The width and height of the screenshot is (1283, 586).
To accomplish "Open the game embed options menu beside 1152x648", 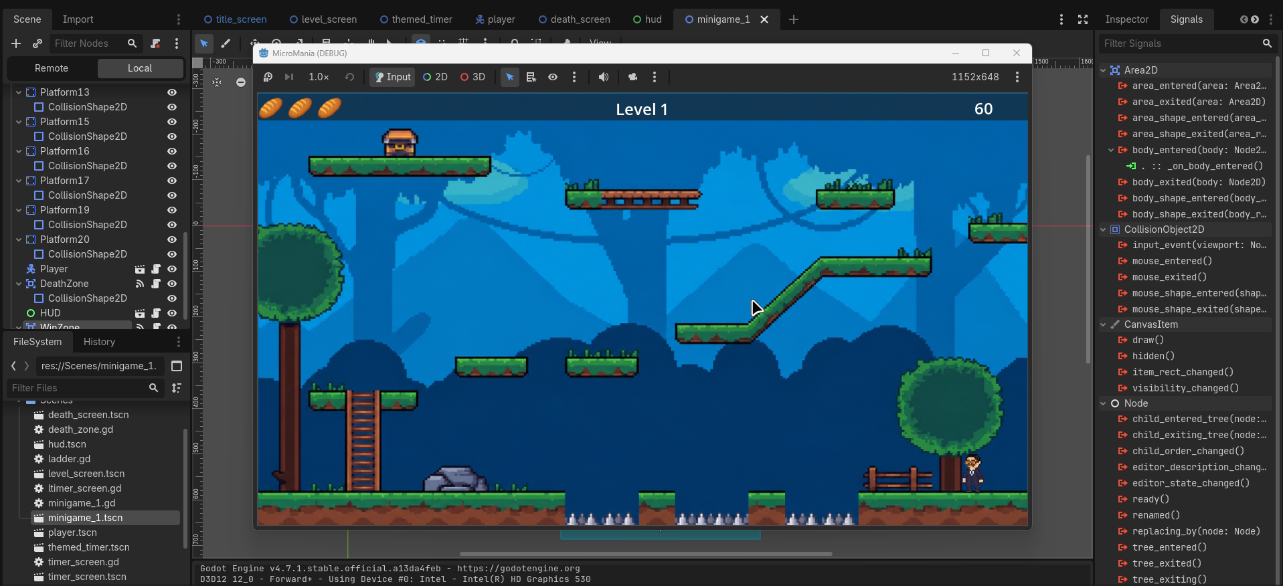I will [x=1017, y=77].
